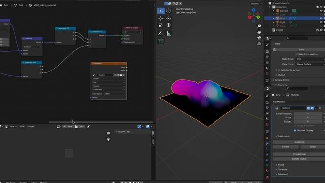The image size is (325, 183).
Task: Toggle Sculpt Base Mesh checkbox
Action: pyautogui.click(x=295, y=126)
